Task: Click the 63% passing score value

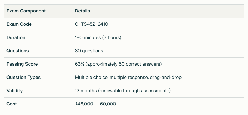Action: pos(79,64)
